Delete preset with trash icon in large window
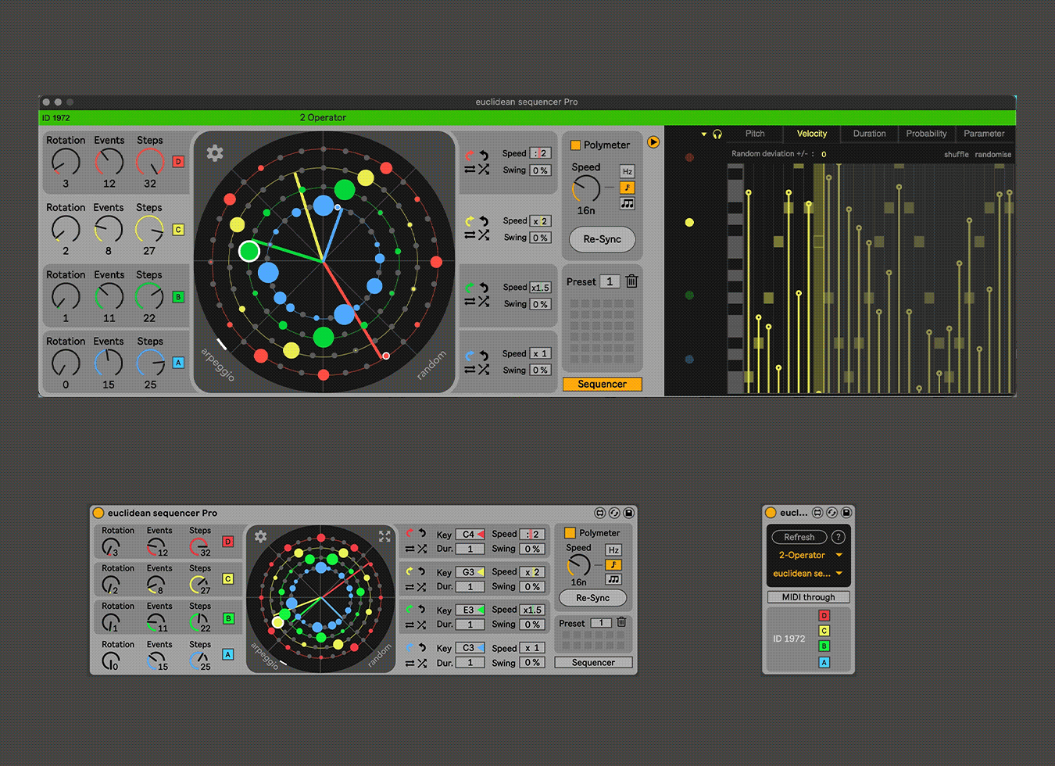Screen dimensions: 1055x766 (x=631, y=281)
